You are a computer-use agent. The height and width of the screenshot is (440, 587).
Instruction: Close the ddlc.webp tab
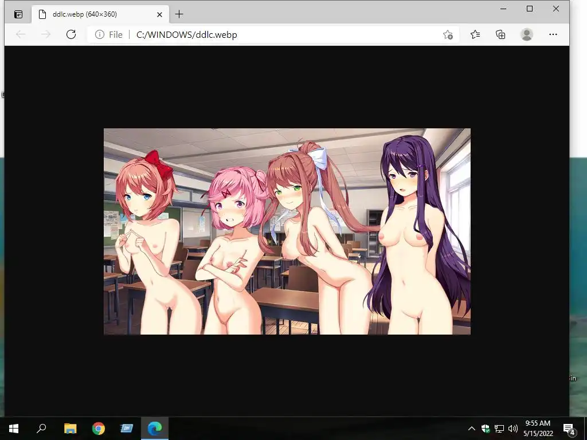[x=159, y=14]
